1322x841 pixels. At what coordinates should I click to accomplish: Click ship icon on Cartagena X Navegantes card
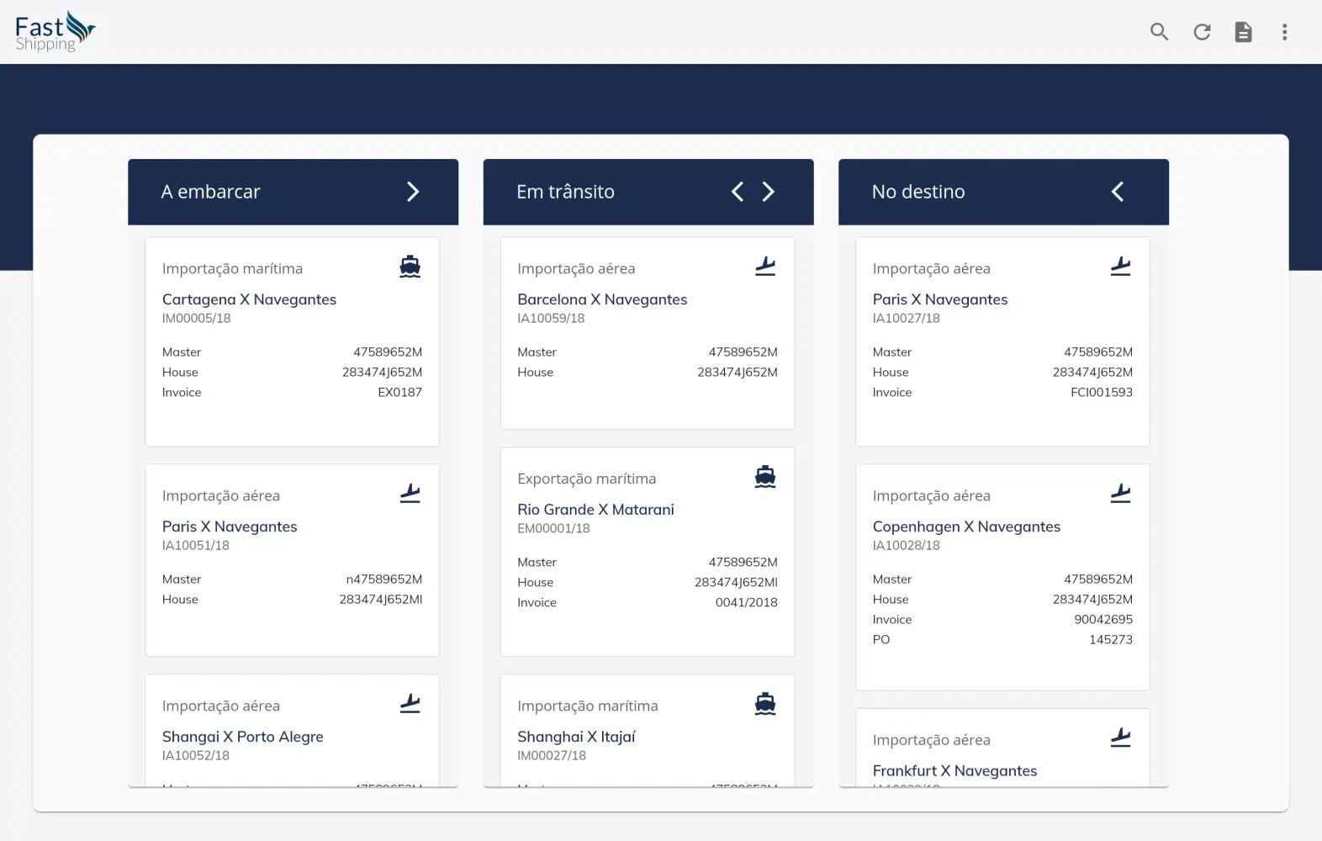pos(410,267)
